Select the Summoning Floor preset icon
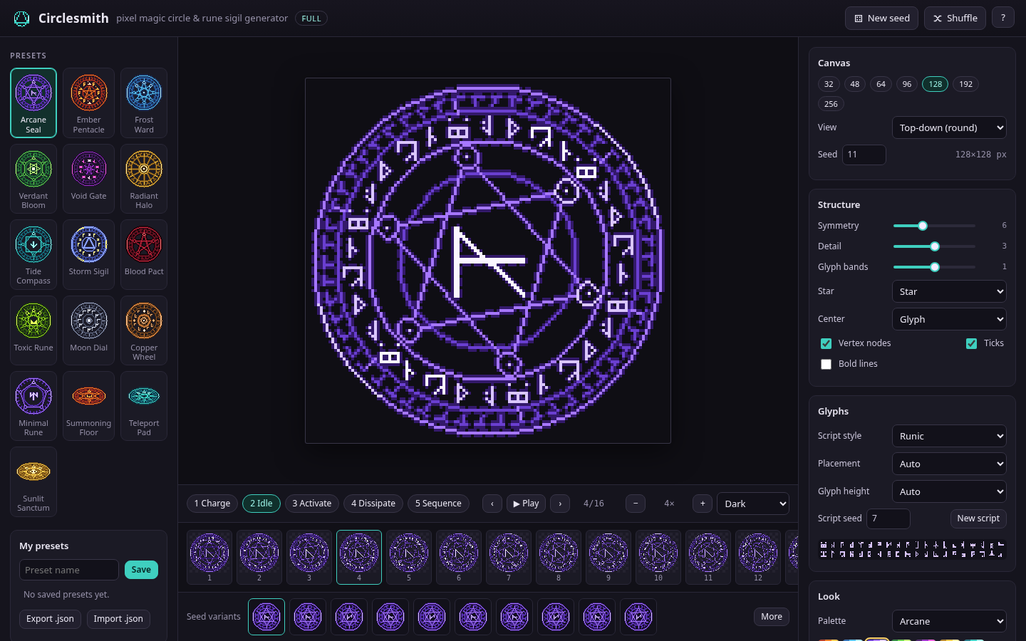This screenshot has height=641, width=1026. click(89, 396)
